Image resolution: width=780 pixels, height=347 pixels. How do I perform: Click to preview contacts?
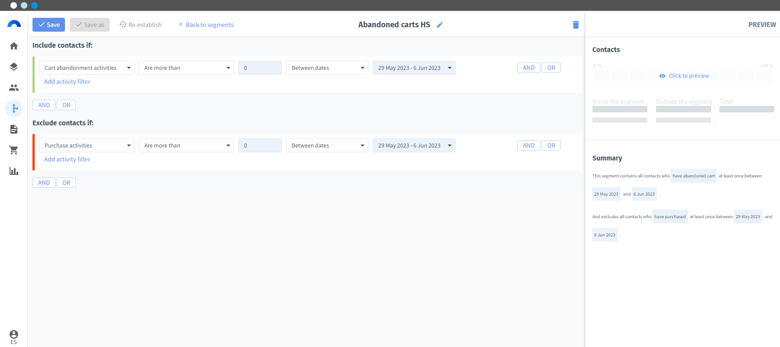coord(684,75)
